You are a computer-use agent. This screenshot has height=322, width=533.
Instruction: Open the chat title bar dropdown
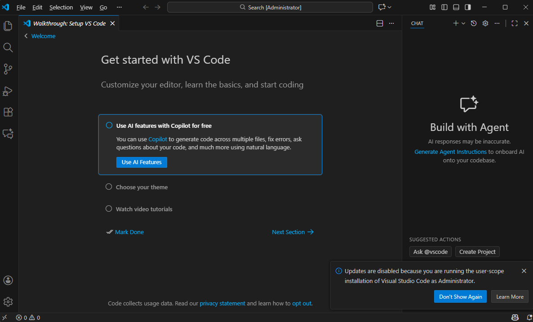click(389, 7)
